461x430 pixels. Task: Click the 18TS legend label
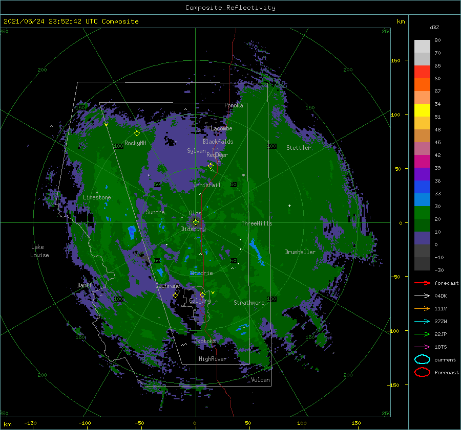441,347
